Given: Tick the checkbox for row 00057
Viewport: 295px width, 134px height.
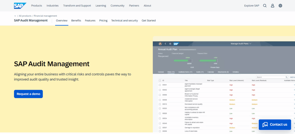Looking at the screenshot, I should point(160,128).
